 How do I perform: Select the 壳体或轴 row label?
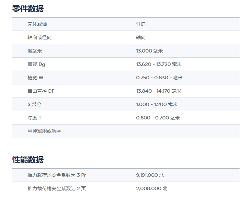tap(37, 24)
